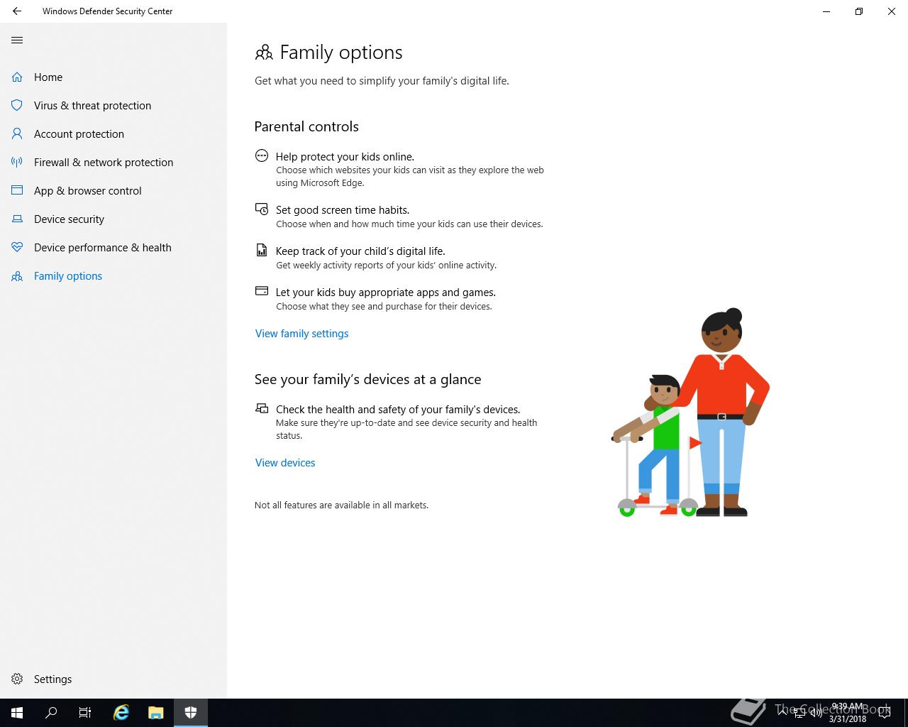Click the protect kids online icon

262,155
